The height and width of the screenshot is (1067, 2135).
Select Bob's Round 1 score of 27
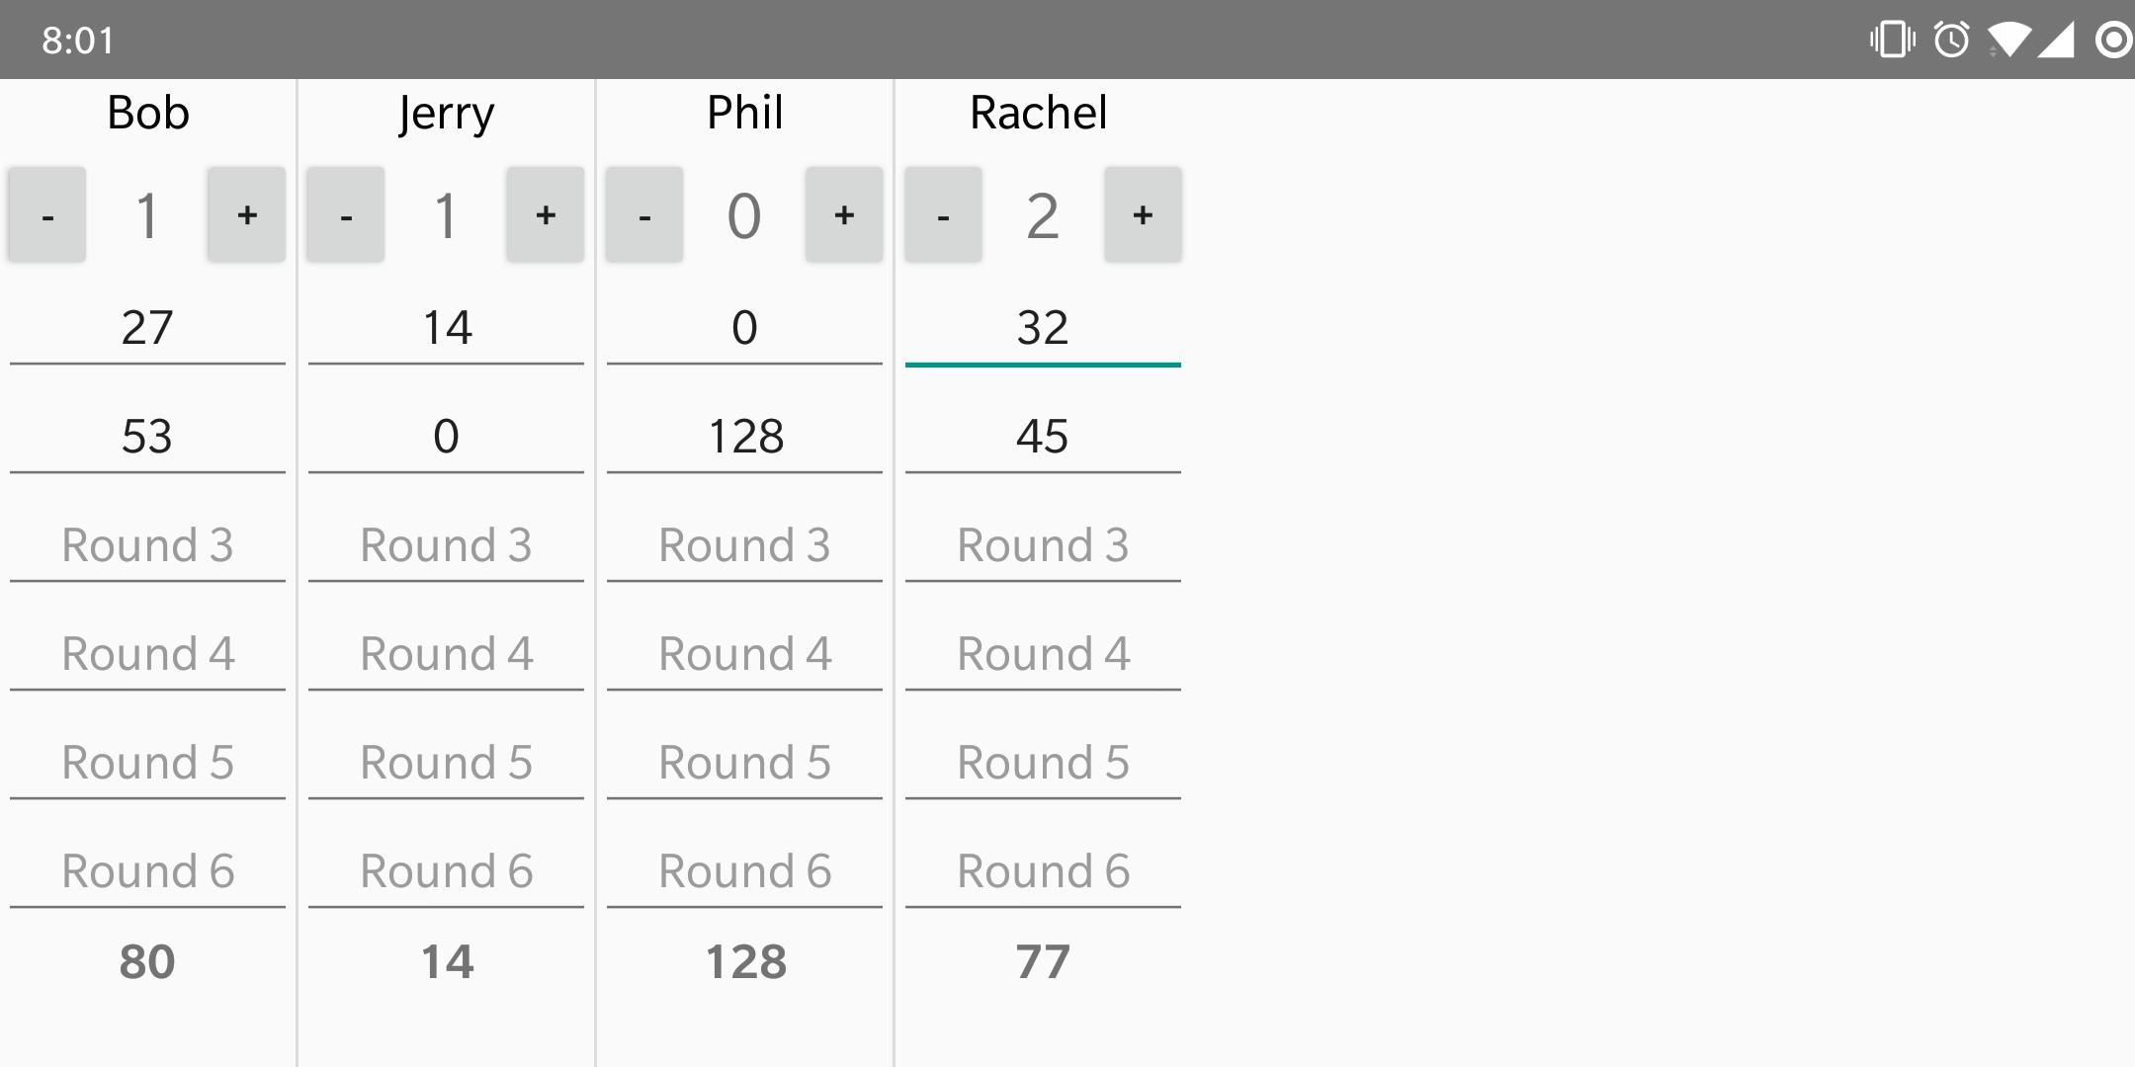pyautogui.click(x=147, y=328)
